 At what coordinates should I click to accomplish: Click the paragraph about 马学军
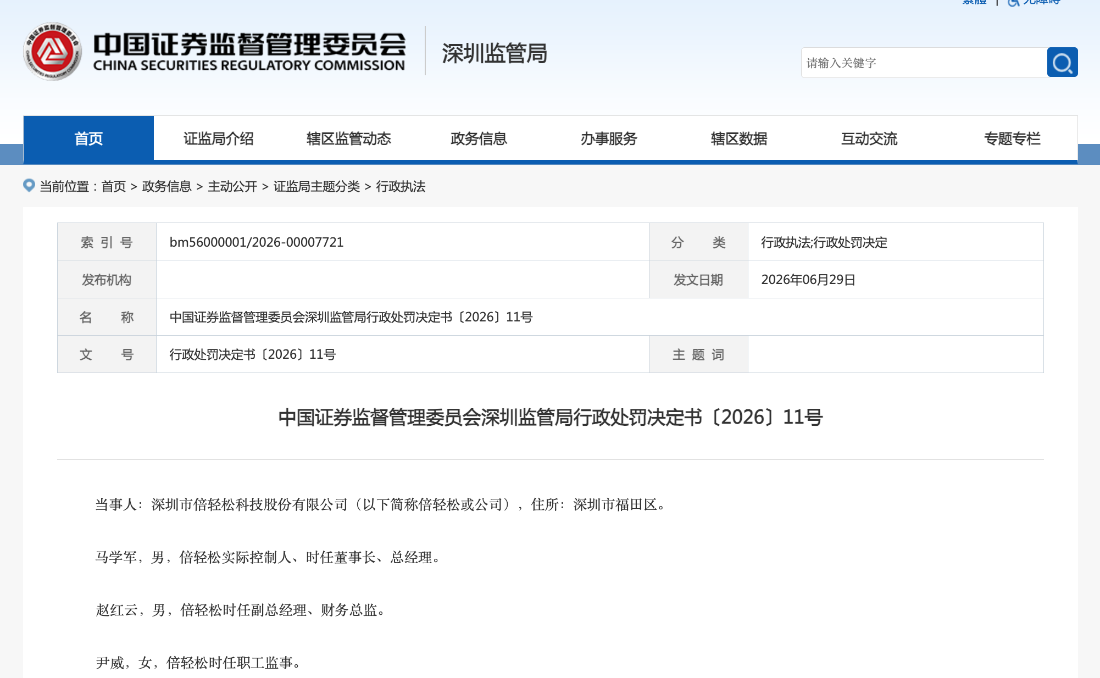pyautogui.click(x=269, y=557)
